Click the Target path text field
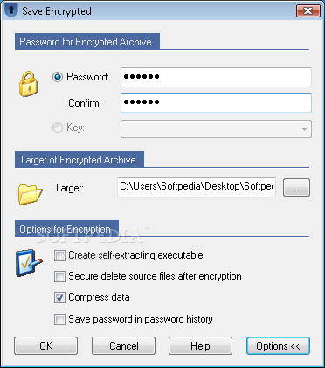Screen dimensions: 325x368 [197, 187]
